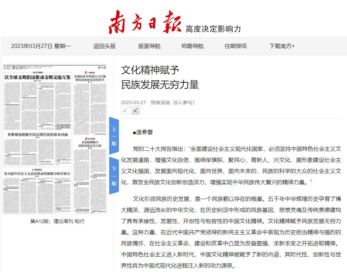Select 文化精神赋予民族发展无穷力量 in page thumbnail
This screenshot has height=272, width=347.
90,144
